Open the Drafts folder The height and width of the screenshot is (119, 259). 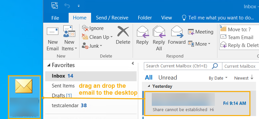click(62, 96)
